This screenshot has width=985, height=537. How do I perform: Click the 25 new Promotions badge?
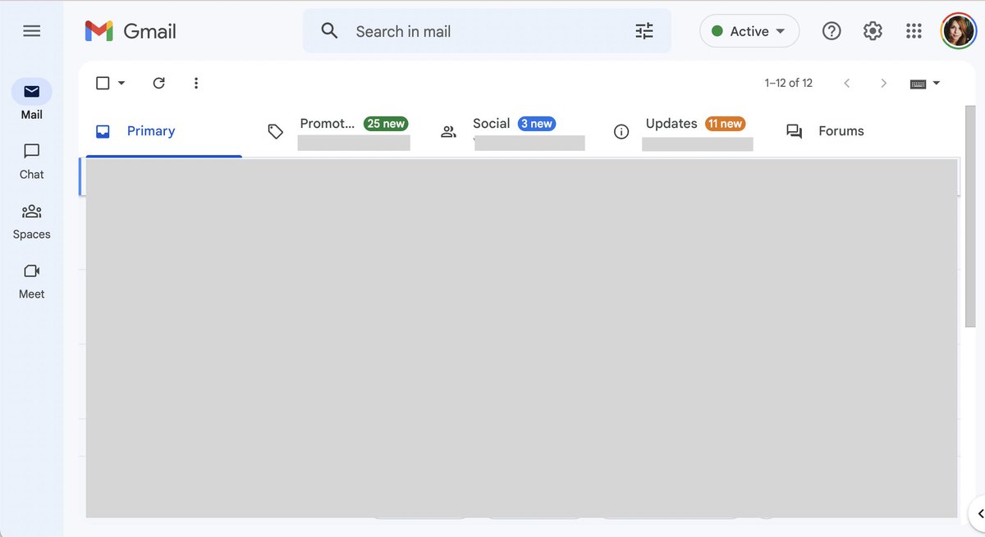tap(386, 124)
